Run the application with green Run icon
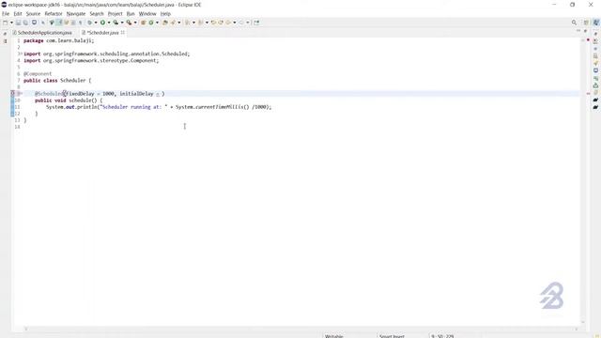 (102, 23)
